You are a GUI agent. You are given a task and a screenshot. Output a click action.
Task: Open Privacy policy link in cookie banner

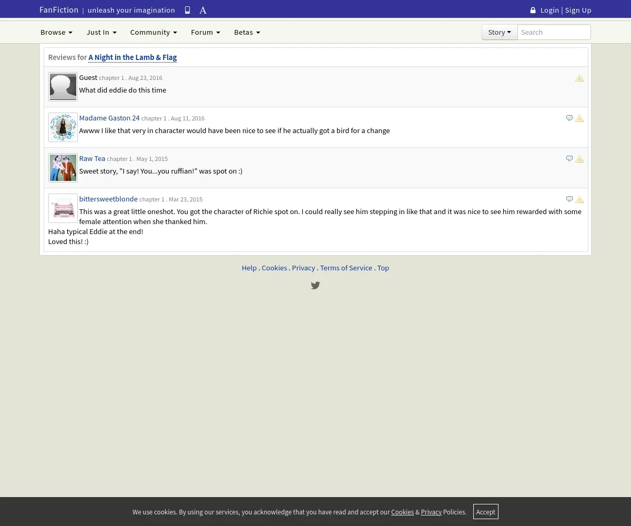[x=431, y=512]
